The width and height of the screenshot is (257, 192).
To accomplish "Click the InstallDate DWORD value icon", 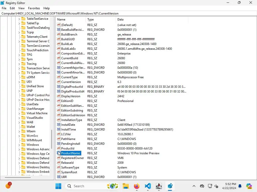I will click(x=59, y=124).
